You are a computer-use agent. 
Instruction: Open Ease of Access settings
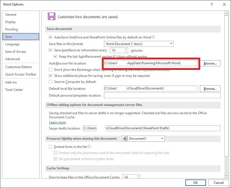(x=21, y=51)
